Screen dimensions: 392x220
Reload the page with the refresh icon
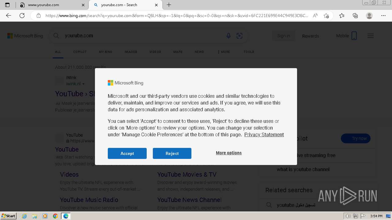click(22, 16)
